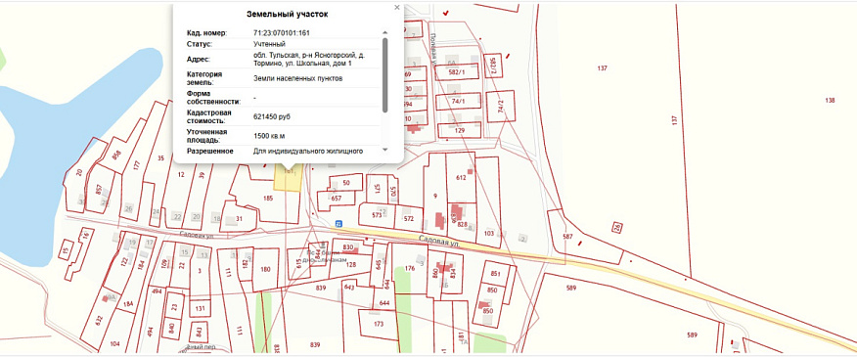857x357 pixels.
Task: Click the highlighted yellow parcel 161
Action: tap(288, 179)
